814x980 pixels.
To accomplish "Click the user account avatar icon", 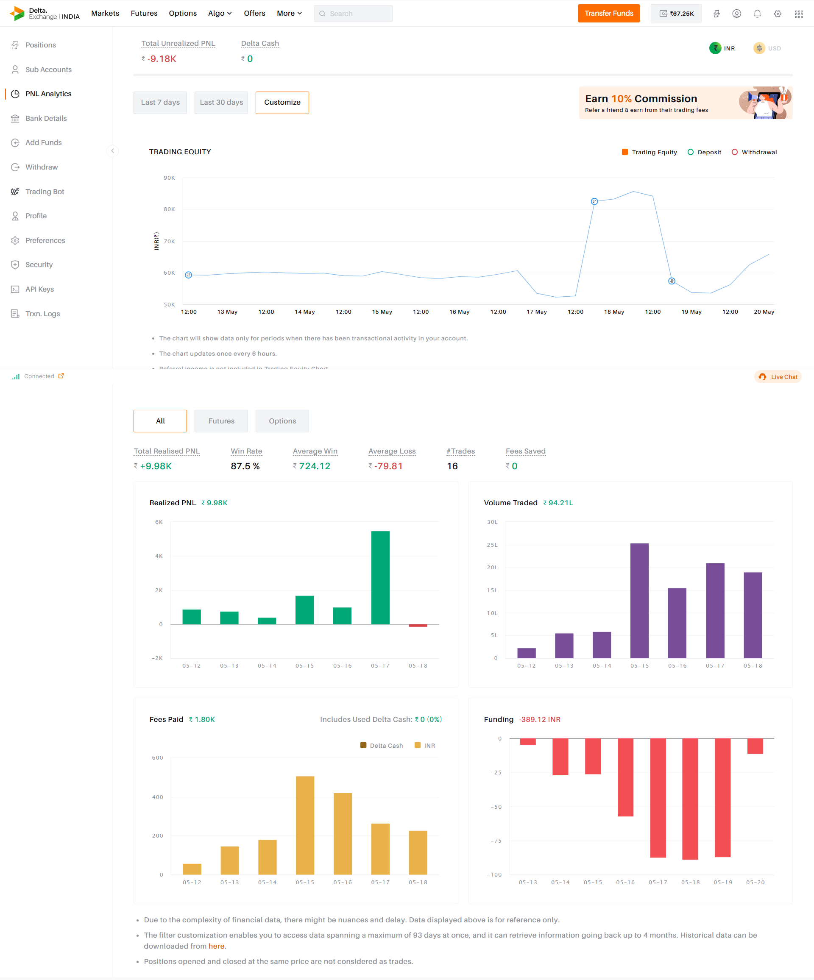I will pos(736,14).
